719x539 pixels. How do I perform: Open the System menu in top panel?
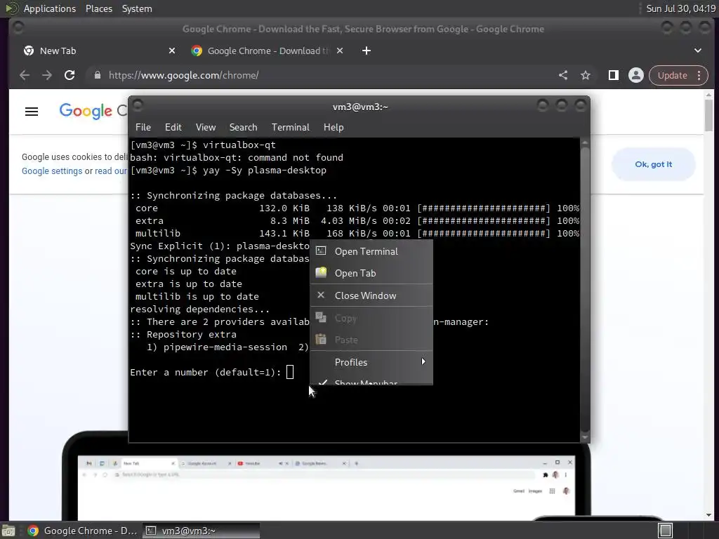pos(137,8)
